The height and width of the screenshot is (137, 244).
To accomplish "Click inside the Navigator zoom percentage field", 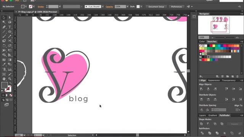I will (204, 37).
